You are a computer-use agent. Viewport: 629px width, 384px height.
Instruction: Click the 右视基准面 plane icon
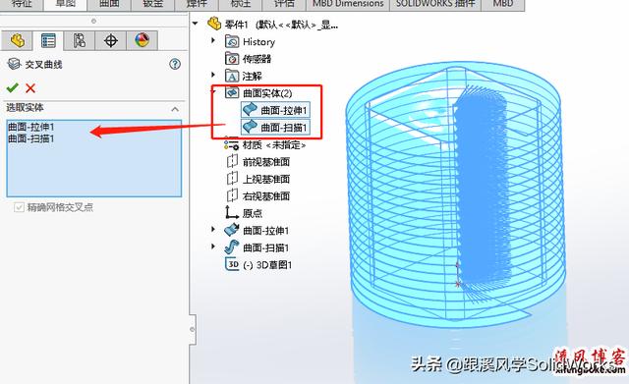click(x=232, y=195)
